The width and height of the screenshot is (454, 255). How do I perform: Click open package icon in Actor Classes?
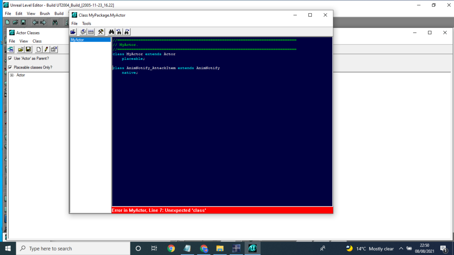pyautogui.click(x=20, y=49)
